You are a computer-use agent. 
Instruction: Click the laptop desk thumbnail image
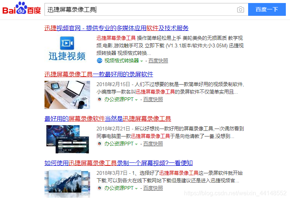point(68,95)
